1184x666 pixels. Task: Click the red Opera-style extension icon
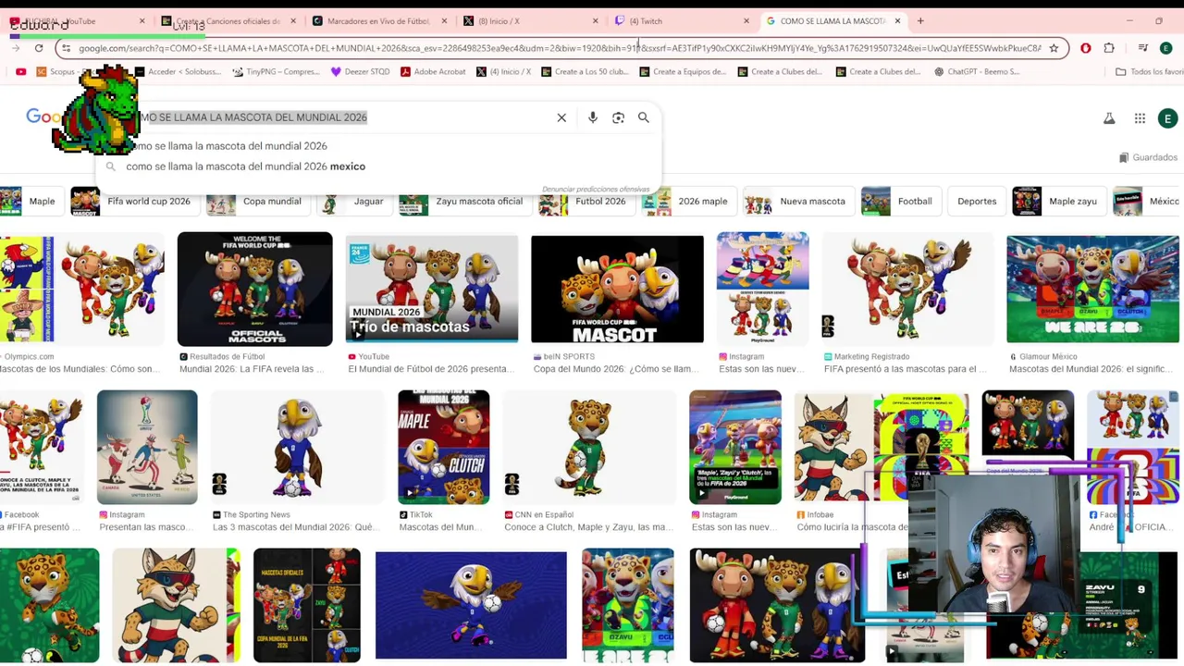click(1086, 48)
